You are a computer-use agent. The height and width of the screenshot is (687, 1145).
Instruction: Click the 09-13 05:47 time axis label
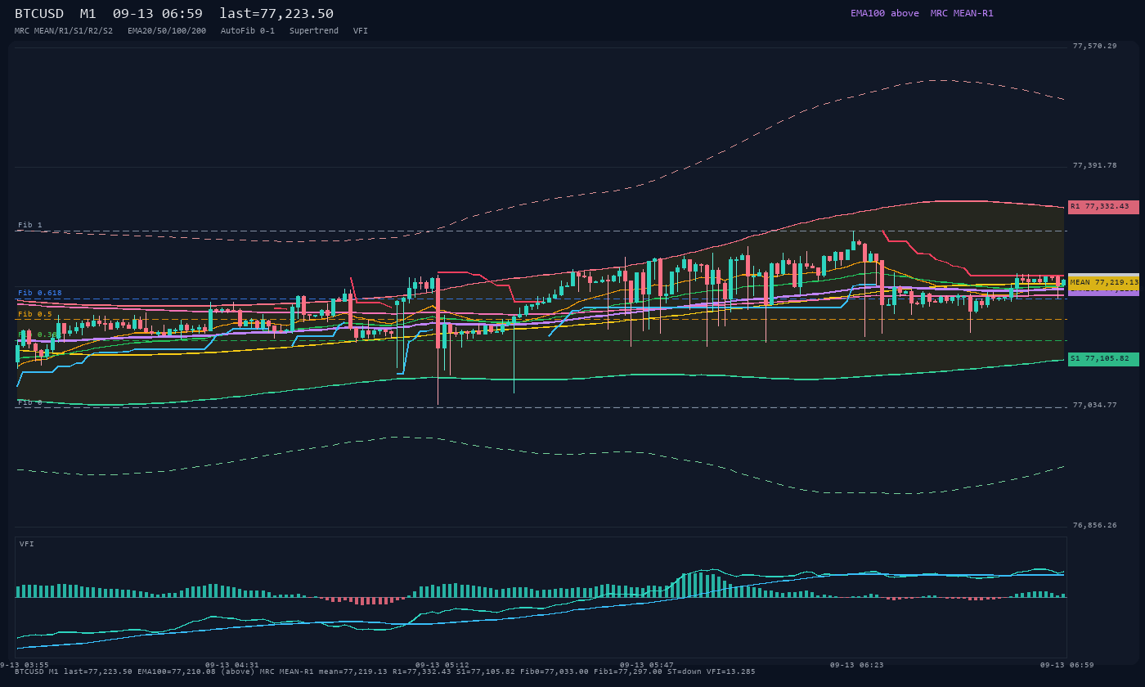[647, 665]
